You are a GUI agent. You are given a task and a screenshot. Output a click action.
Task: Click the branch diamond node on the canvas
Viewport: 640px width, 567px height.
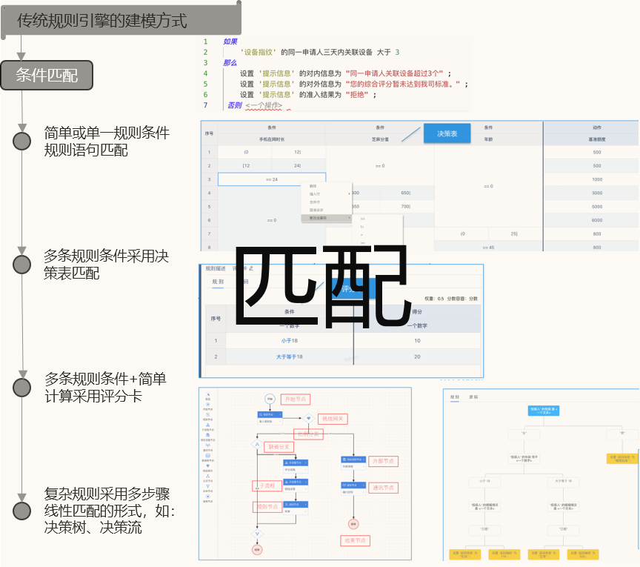(257, 444)
